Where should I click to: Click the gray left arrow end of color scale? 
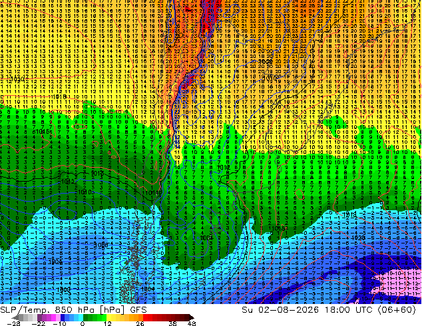(x=16, y=317)
